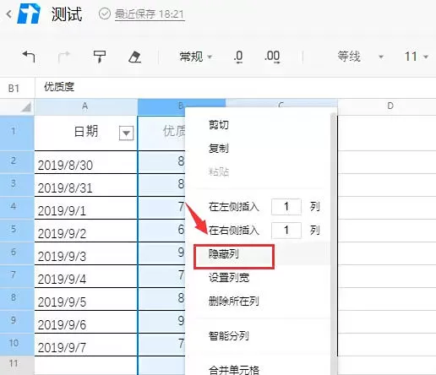436x375 pixels.
Task: Click the saved status checkmark icon
Action: (105, 14)
